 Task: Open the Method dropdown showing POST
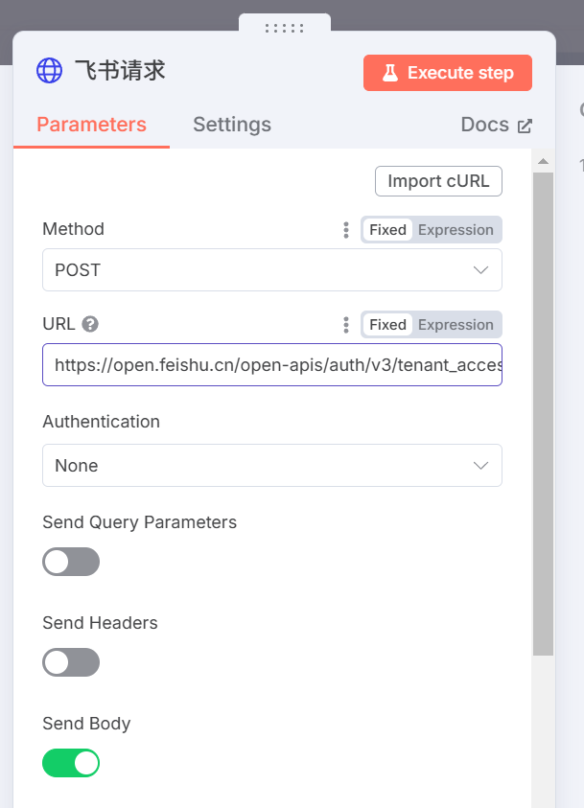click(x=272, y=270)
